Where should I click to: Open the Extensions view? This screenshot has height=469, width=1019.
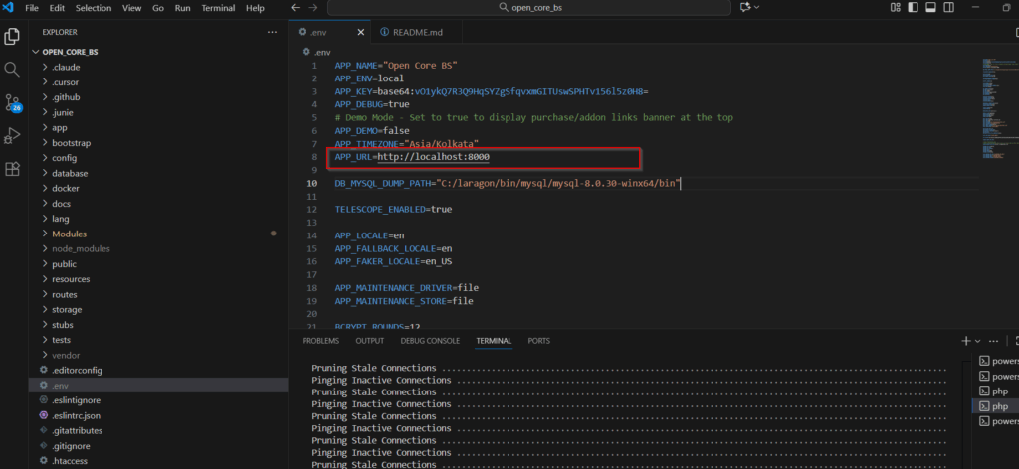click(12, 169)
